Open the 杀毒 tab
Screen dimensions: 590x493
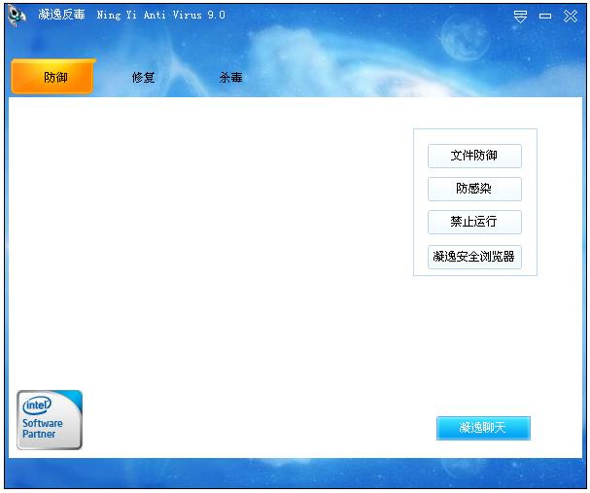tap(230, 78)
